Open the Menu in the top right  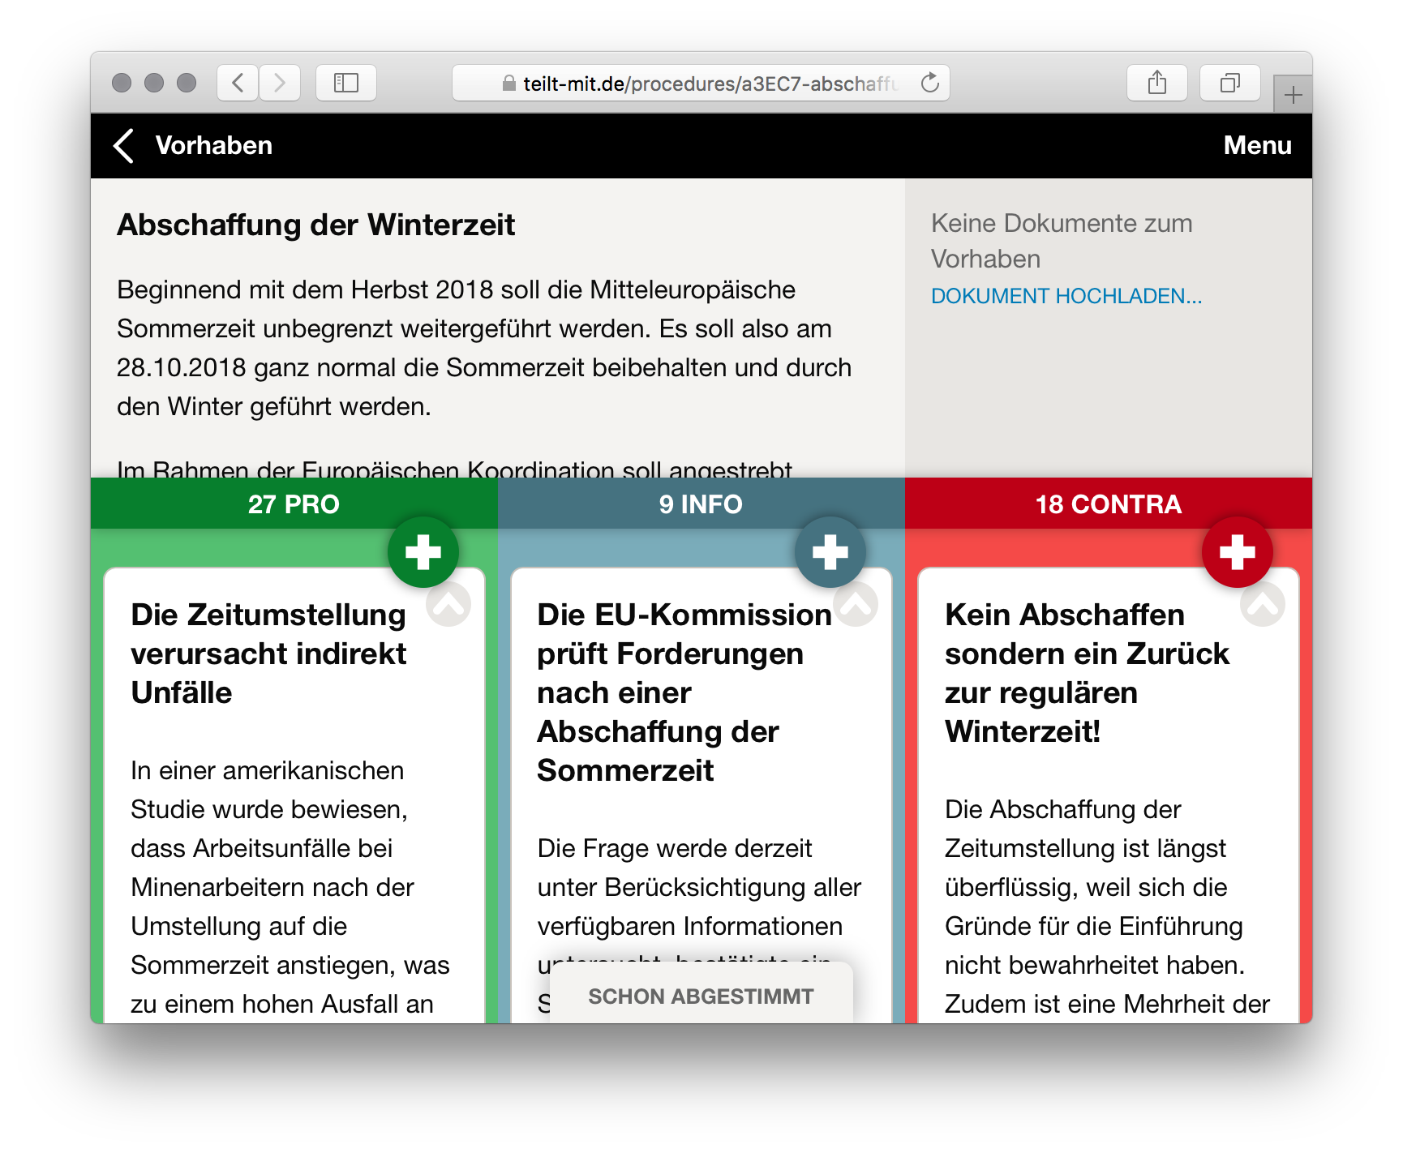tap(1258, 145)
